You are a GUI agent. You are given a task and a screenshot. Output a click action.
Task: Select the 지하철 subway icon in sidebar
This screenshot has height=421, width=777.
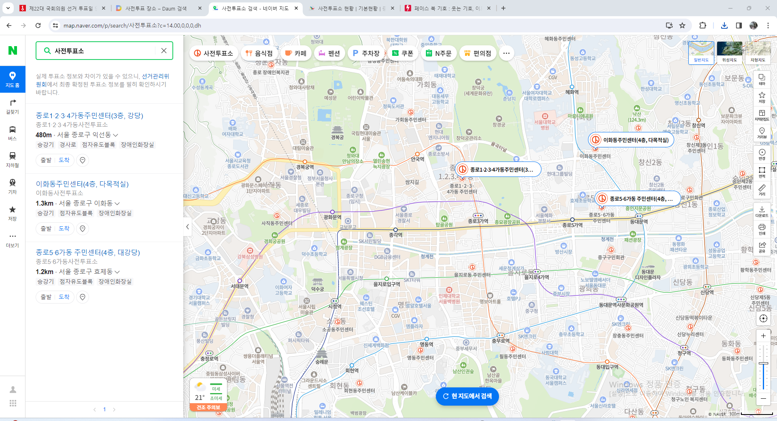tap(13, 158)
